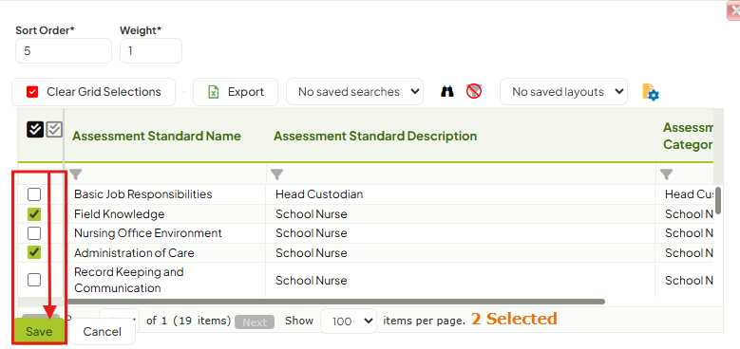740x349 pixels.
Task: Open the items per page dropdown
Action: [x=349, y=321]
